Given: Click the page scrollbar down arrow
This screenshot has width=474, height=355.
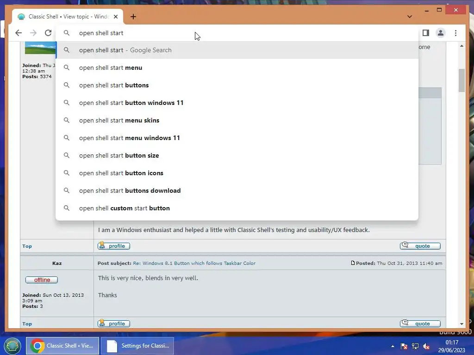Looking at the screenshot, I should click(x=462, y=324).
